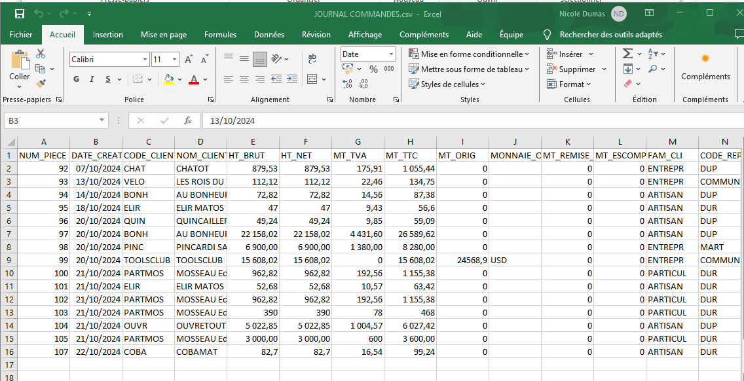Screen dimensions: 744x381
Task: Switch to the Formules ribbon tab
Action: tap(220, 35)
